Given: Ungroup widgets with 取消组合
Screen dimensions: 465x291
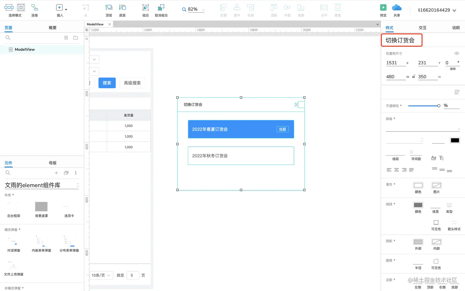Looking at the screenshot, I should point(161,8).
